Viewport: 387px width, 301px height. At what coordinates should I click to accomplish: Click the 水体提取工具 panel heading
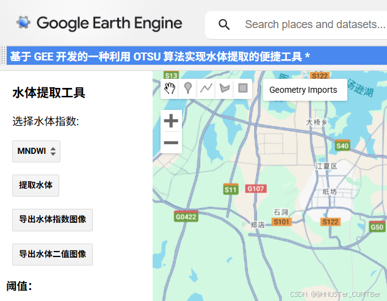[x=49, y=93]
